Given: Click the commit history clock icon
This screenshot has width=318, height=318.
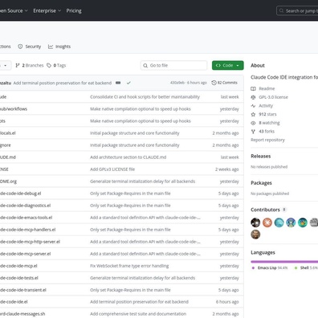Looking at the screenshot, I should pyautogui.click(x=214, y=83).
